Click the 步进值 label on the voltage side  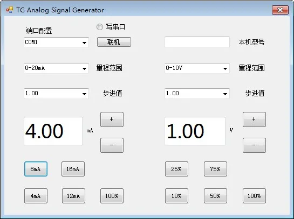255,93
